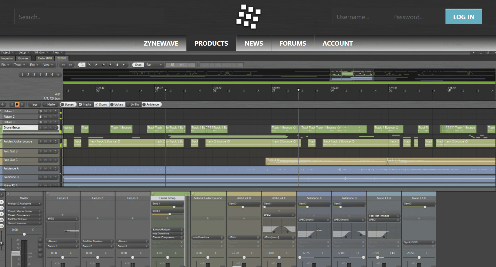Click the Fx button on mixer left sidebar
The height and width of the screenshot is (267, 496).
(x=2, y=208)
